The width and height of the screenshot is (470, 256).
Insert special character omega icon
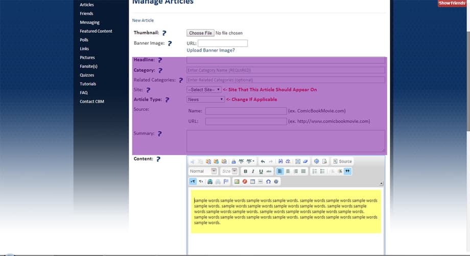coord(268,182)
